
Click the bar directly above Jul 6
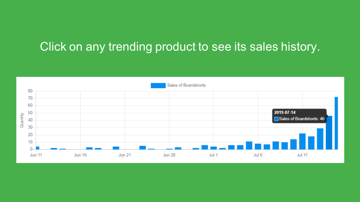click(x=258, y=146)
